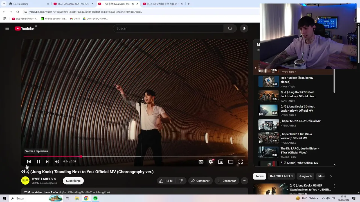Open the Gmail bookmark

(x=75, y=19)
